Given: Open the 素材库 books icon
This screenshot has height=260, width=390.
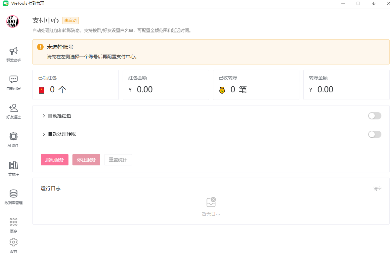Looking at the screenshot, I should point(14,165).
